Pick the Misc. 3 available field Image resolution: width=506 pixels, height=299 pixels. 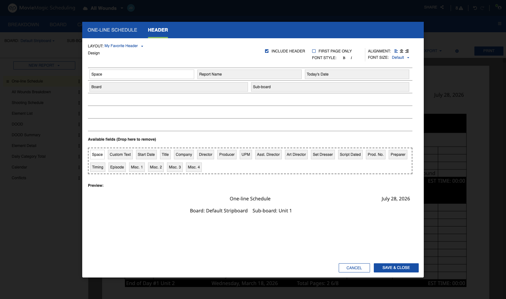[x=175, y=167]
